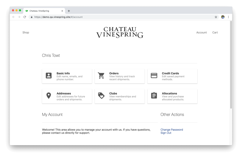Open the Orders card title
Viewport: 242px width, 158px height.
114,73
